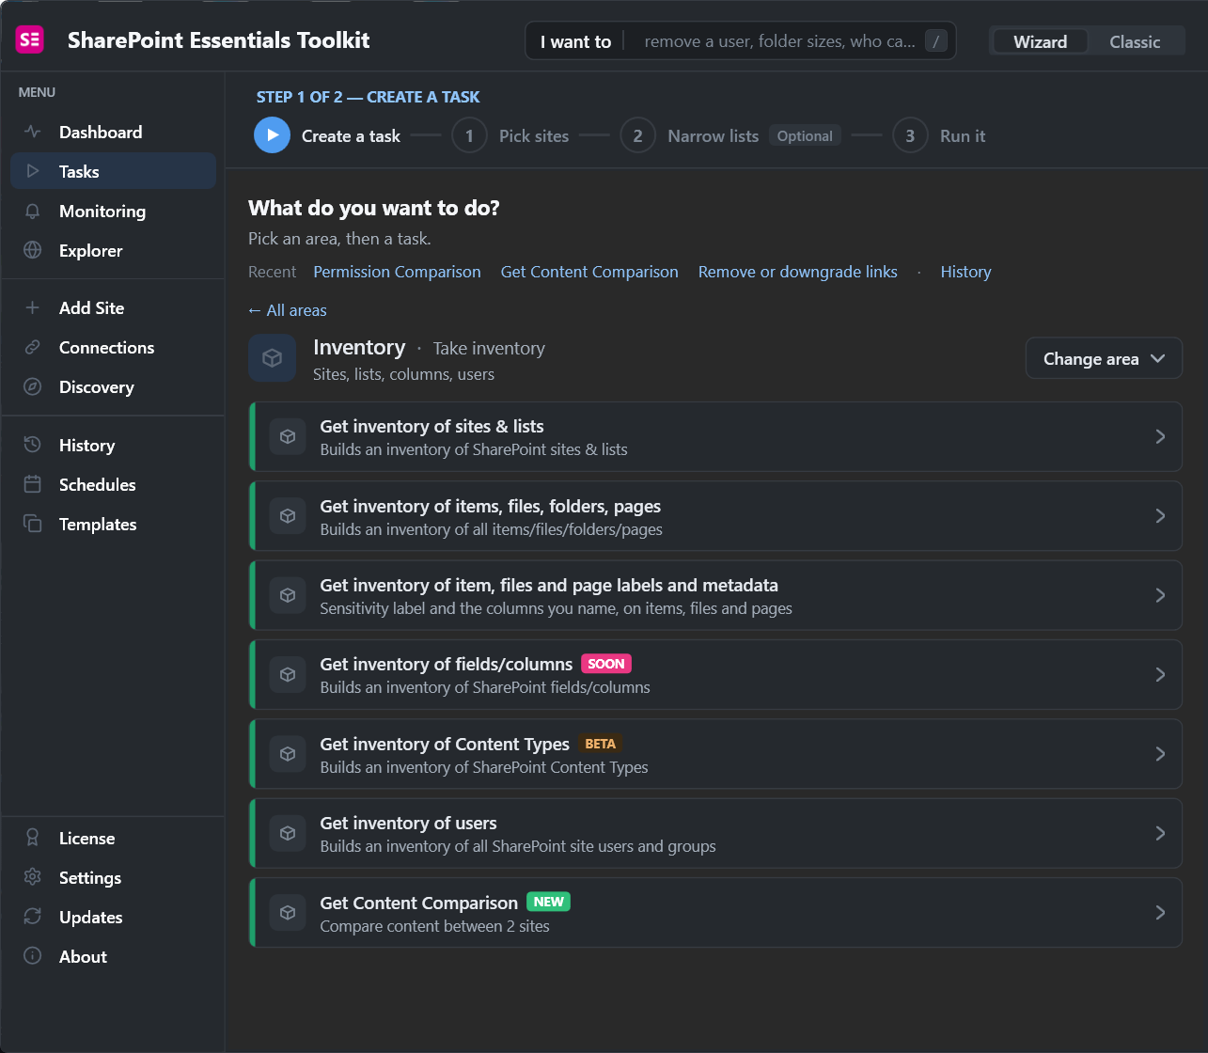This screenshot has width=1208, height=1053.
Task: Click the Templates copy icon
Action: [33, 525]
